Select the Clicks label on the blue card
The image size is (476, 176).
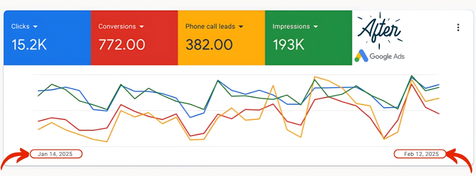[20, 26]
